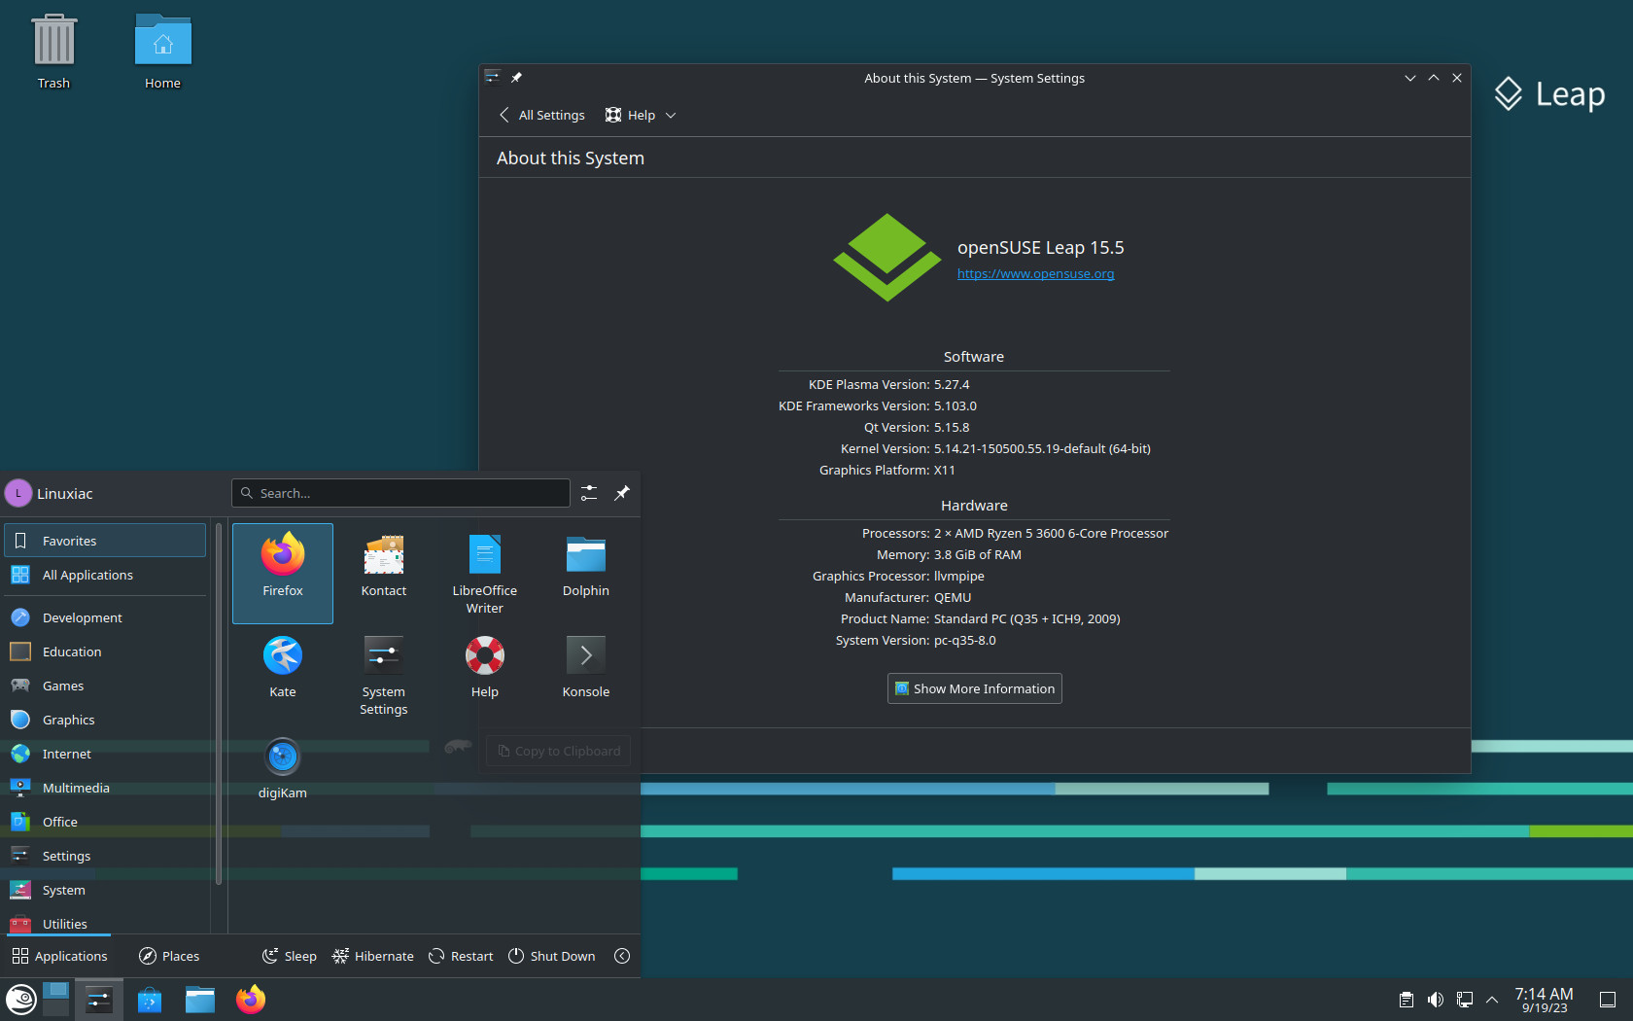Open the System category in launcher
The image size is (1633, 1021).
(105, 890)
